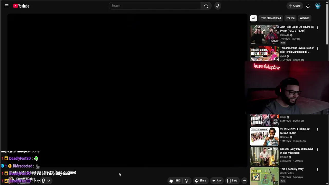Visit the Daily Adin channel
329x185 pixels.
pos(285,35)
